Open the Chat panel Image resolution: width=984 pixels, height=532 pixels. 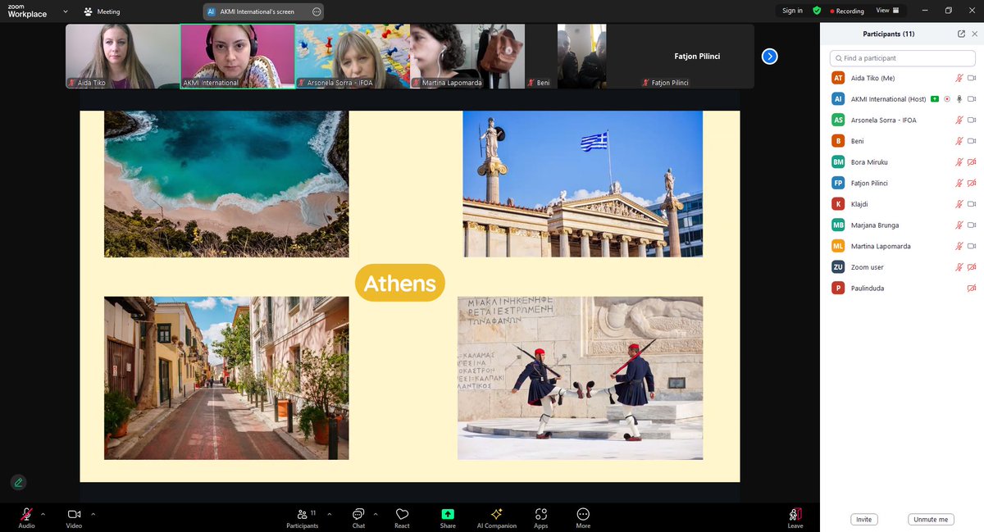point(358,514)
